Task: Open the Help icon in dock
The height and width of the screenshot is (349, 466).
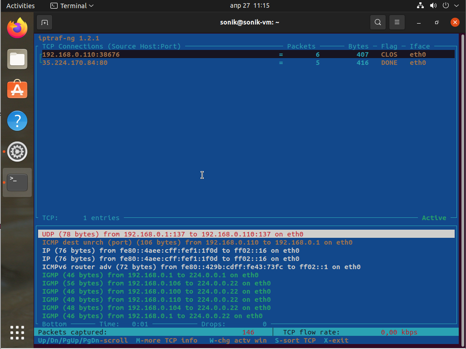Action: click(17, 121)
